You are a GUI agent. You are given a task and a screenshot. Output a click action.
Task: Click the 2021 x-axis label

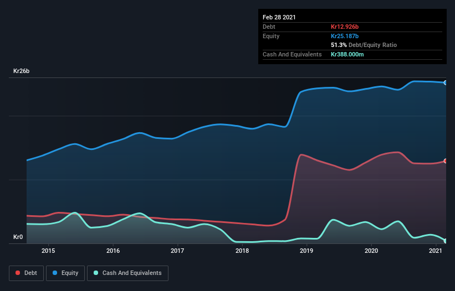point(435,251)
